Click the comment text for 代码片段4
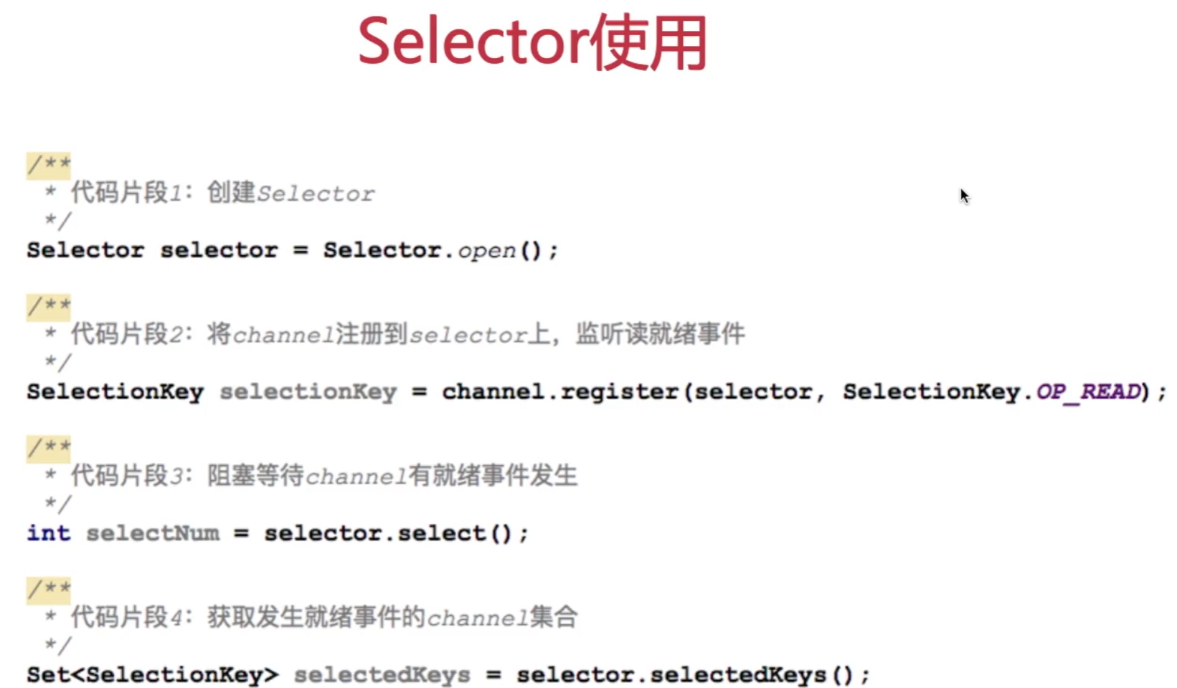This screenshot has height=688, width=1177. 323,618
